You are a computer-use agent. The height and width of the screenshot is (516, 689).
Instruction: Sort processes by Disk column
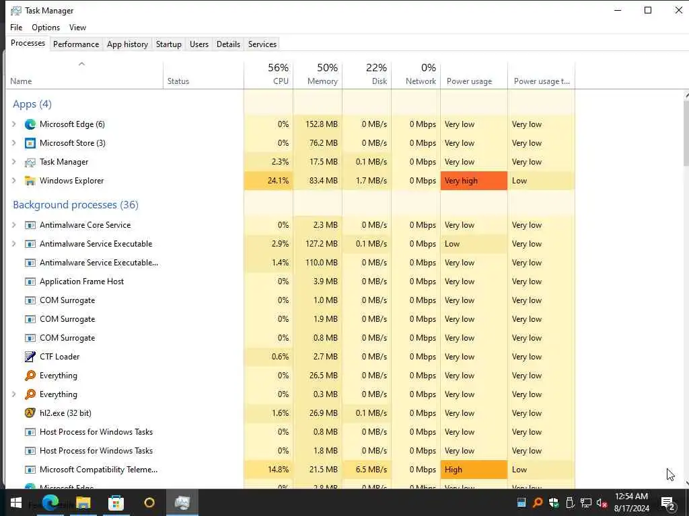click(x=367, y=75)
